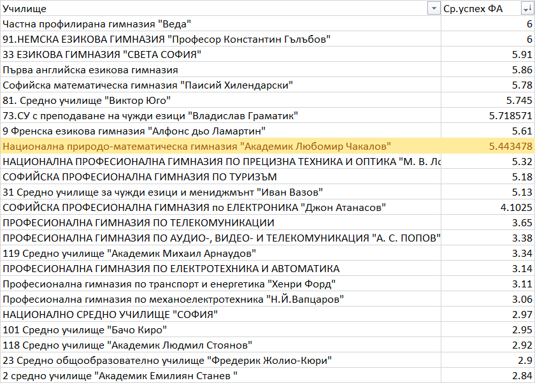This screenshot has width=535, height=383.
Task: Select 119 Средно училище "Академик Михаил Арнаудов"
Action: [x=129, y=253]
